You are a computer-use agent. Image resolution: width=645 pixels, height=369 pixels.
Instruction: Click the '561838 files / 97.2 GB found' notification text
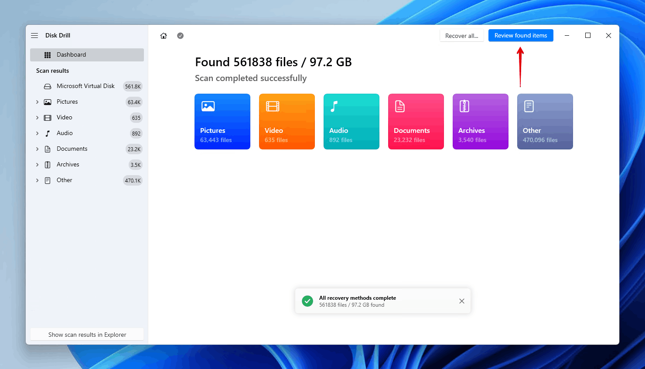click(x=352, y=305)
